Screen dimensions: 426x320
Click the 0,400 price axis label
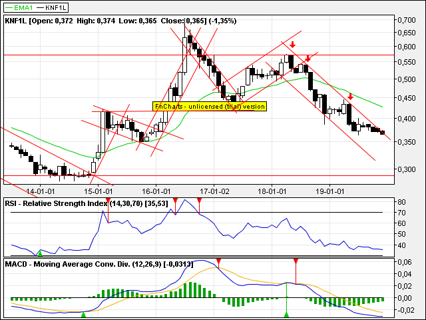point(407,119)
